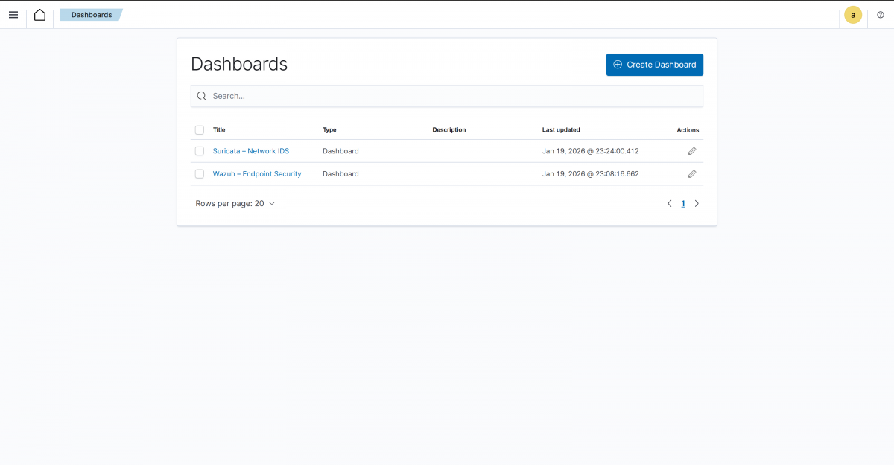Image resolution: width=894 pixels, height=465 pixels.
Task: Click into the dashboard search field
Action: click(447, 96)
